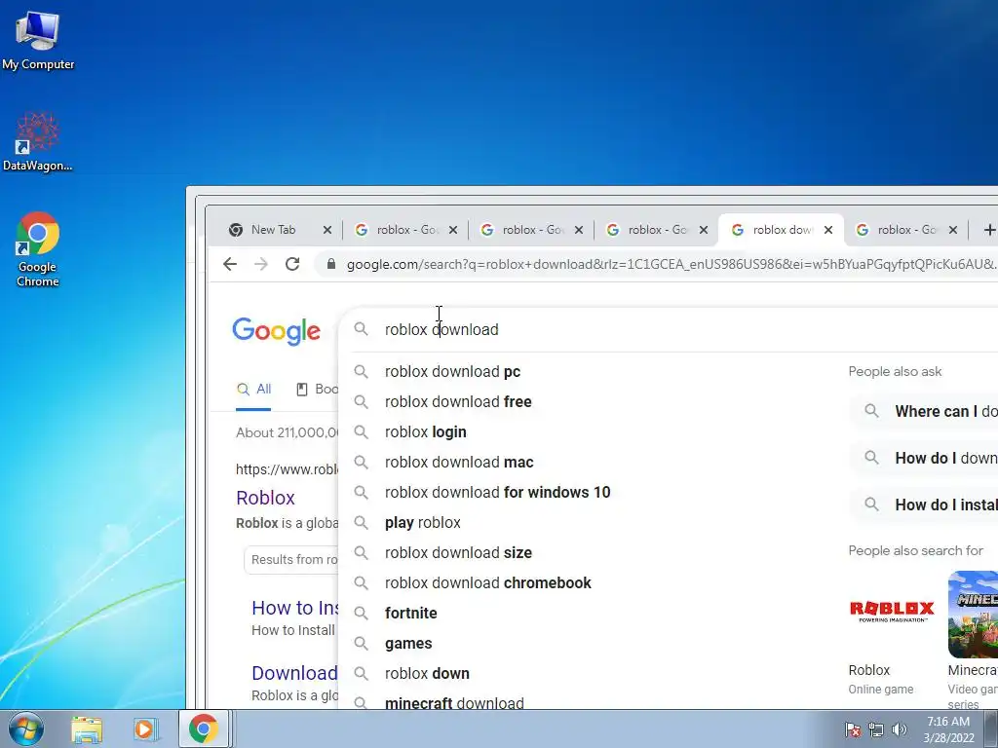Open network status tray icon

pyautogui.click(x=876, y=729)
